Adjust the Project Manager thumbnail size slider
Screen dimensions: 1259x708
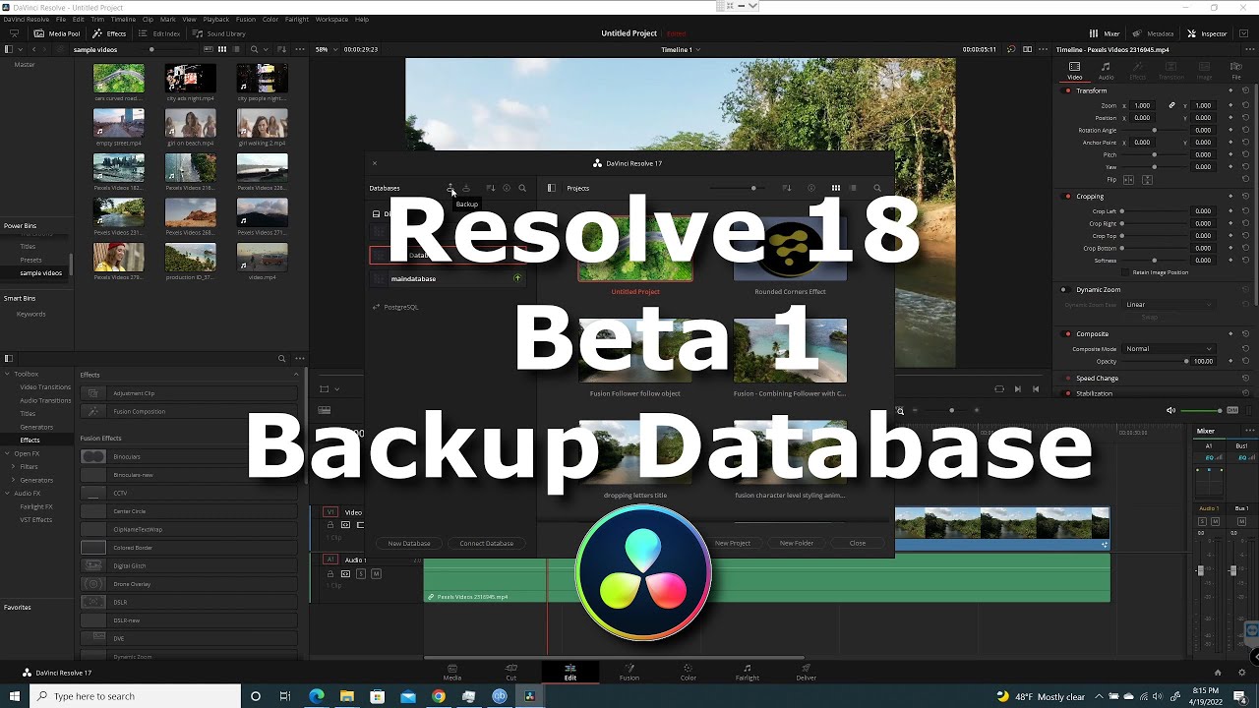click(x=754, y=188)
